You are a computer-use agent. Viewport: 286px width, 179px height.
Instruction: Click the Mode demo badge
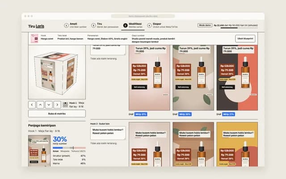pos(205,25)
